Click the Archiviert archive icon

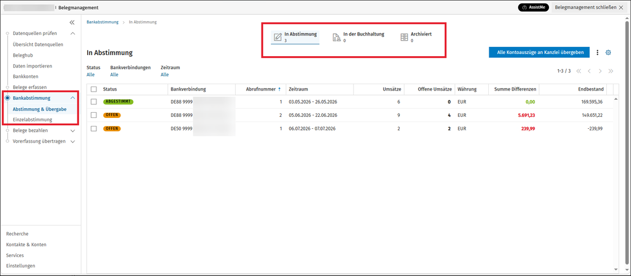click(404, 37)
